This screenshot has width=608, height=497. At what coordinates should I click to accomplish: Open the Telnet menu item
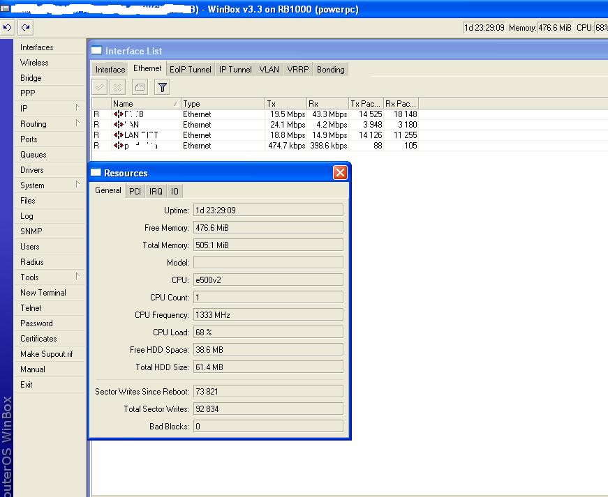coord(50,308)
